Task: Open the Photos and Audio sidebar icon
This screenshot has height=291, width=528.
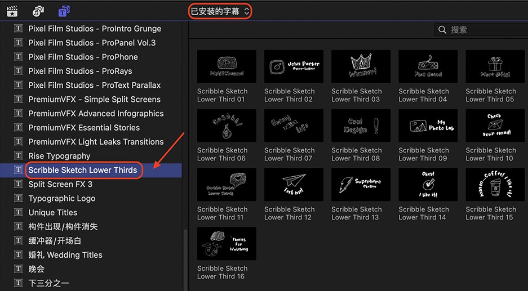Action: [38, 11]
